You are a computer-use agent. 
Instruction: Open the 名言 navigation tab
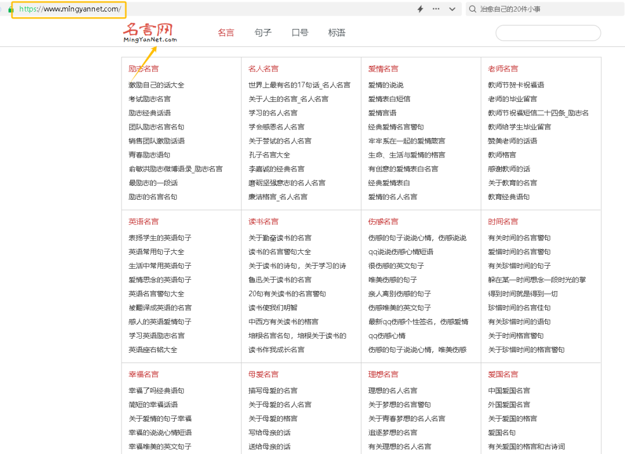pyautogui.click(x=226, y=32)
